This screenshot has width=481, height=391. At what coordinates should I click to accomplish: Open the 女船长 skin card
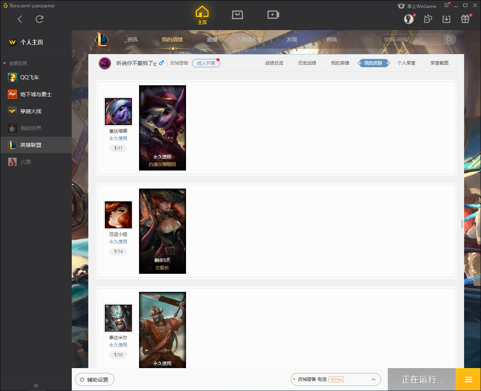(x=162, y=231)
